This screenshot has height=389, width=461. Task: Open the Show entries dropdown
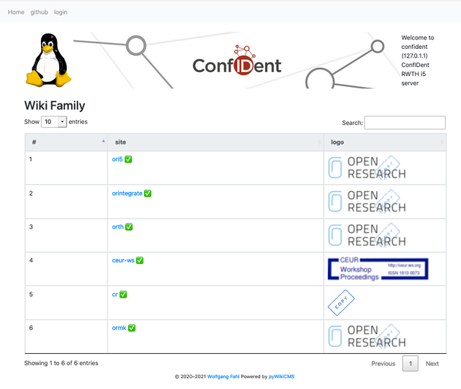click(54, 122)
